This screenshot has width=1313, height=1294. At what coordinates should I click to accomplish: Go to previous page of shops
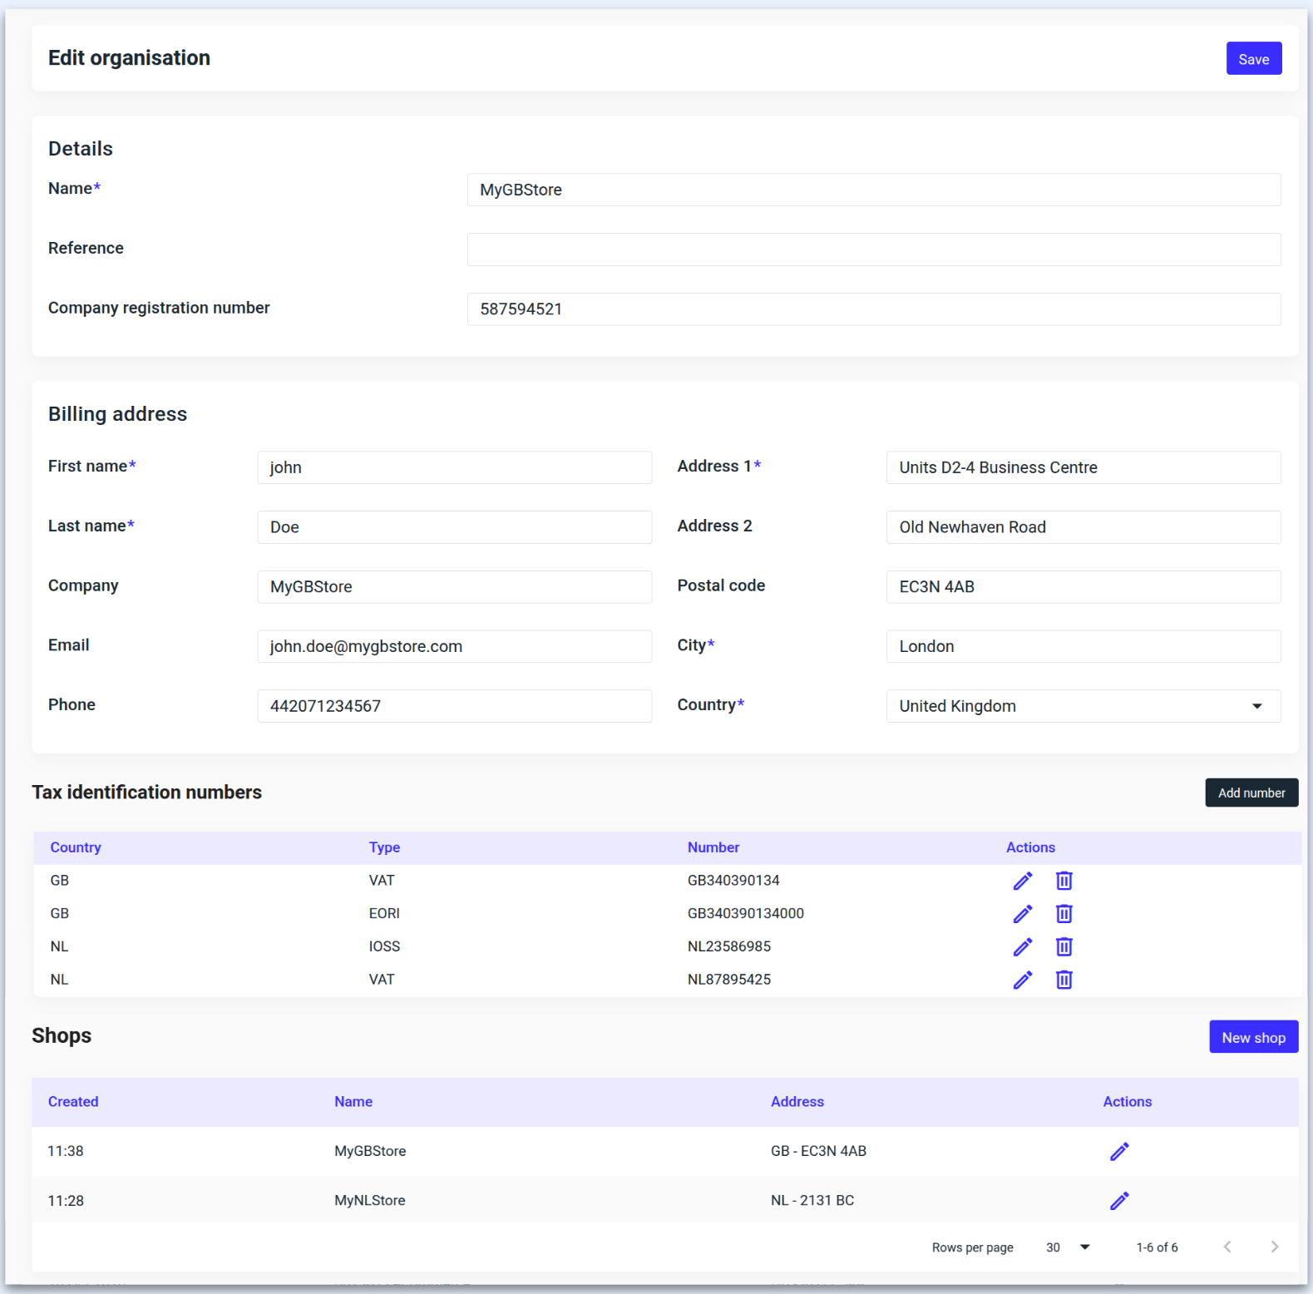1227,1247
